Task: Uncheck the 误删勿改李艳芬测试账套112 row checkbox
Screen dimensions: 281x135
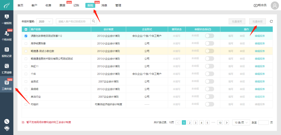Action: [x=26, y=36]
